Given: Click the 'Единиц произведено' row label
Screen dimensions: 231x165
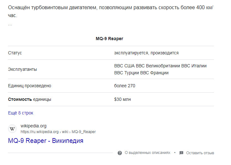Looking at the screenshot, I should coord(30,86).
